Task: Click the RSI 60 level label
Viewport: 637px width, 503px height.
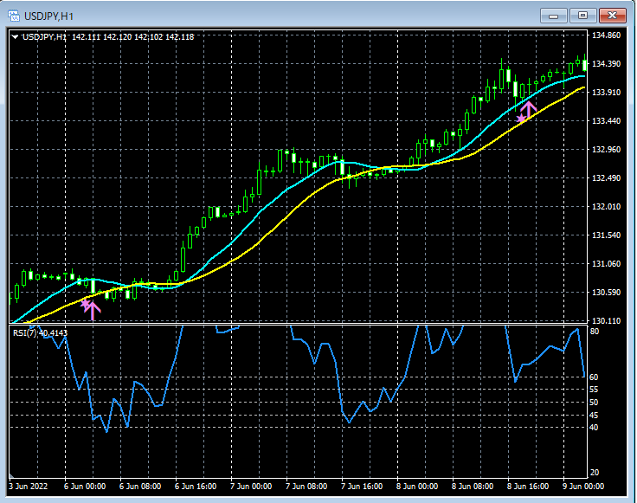Action: pos(594,377)
